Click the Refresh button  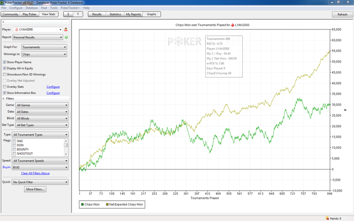pos(342,15)
